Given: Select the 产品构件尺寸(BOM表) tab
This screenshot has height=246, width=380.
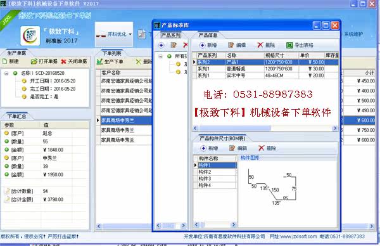Looking at the screenshot, I should coord(222,138).
